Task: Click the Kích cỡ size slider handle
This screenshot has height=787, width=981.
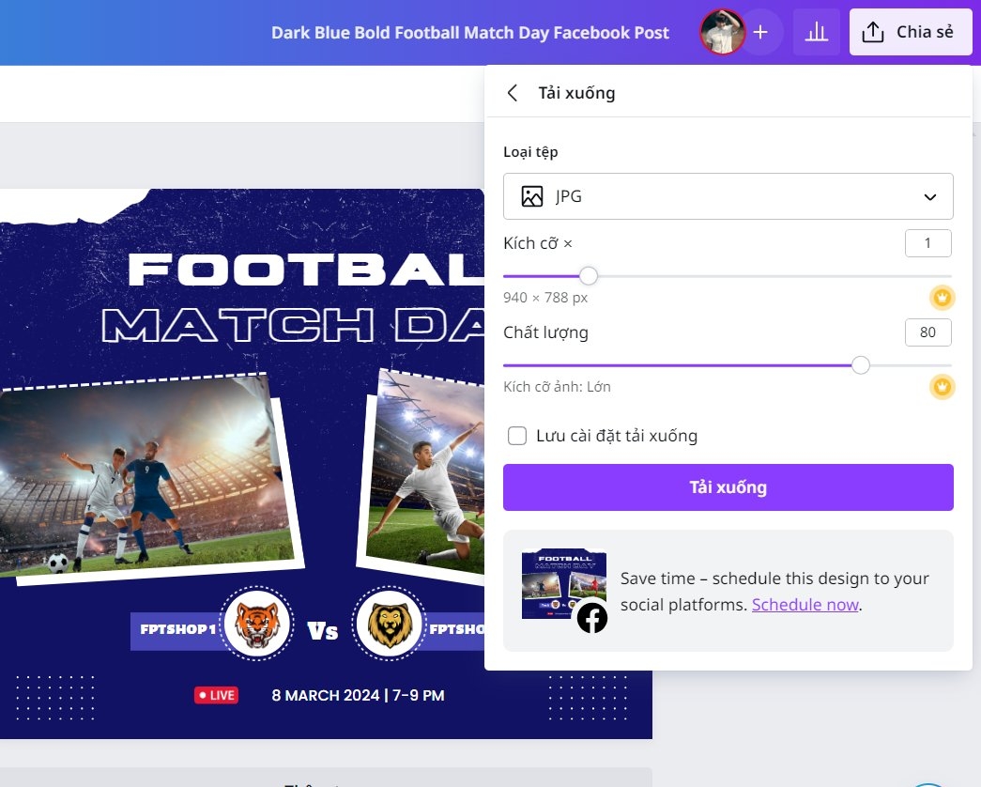Action: (x=588, y=275)
